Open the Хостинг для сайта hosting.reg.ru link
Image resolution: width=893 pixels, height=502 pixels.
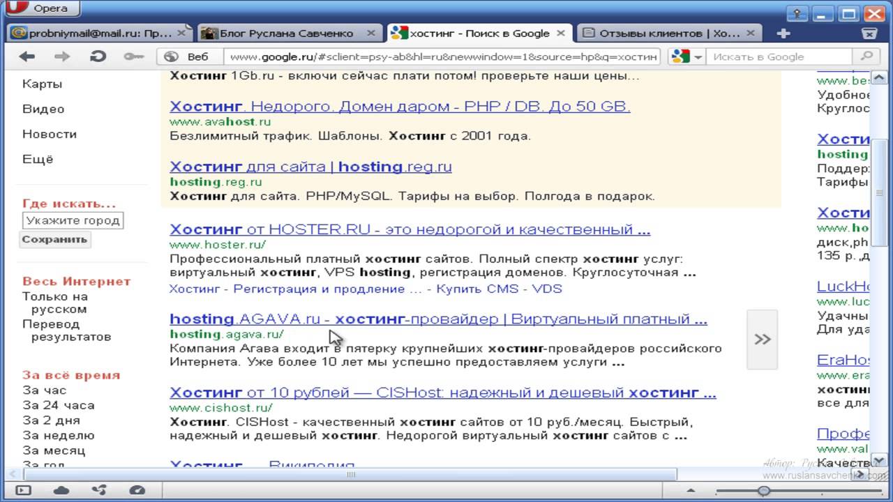310,167
